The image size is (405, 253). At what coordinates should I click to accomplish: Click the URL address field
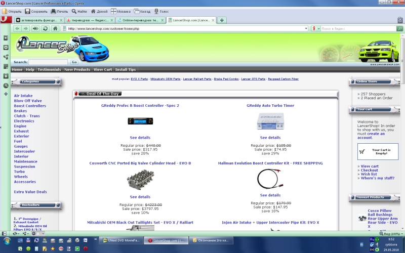pos(185,28)
